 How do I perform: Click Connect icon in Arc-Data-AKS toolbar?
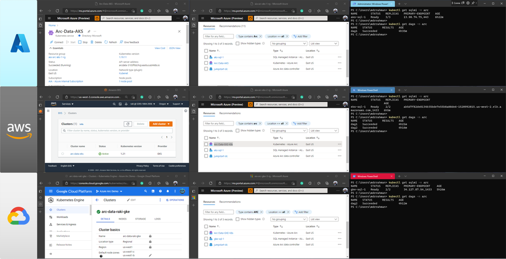coord(51,42)
